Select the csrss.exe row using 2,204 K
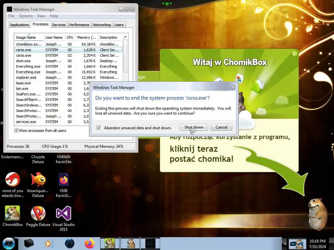 point(68,55)
